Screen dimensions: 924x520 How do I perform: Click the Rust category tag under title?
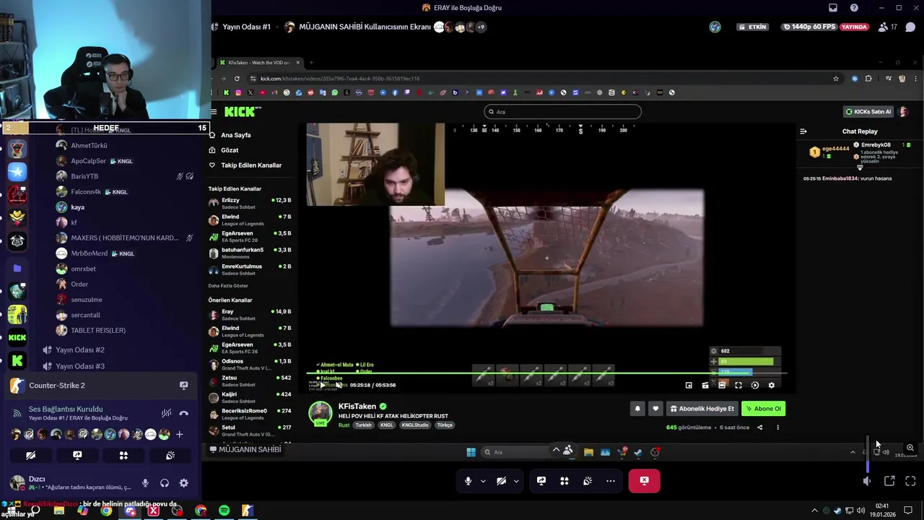[344, 425]
